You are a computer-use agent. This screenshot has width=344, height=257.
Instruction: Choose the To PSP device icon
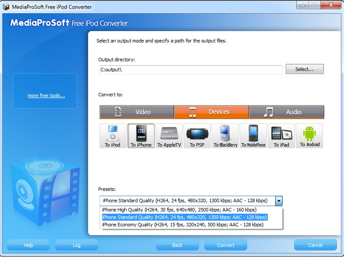click(197, 136)
